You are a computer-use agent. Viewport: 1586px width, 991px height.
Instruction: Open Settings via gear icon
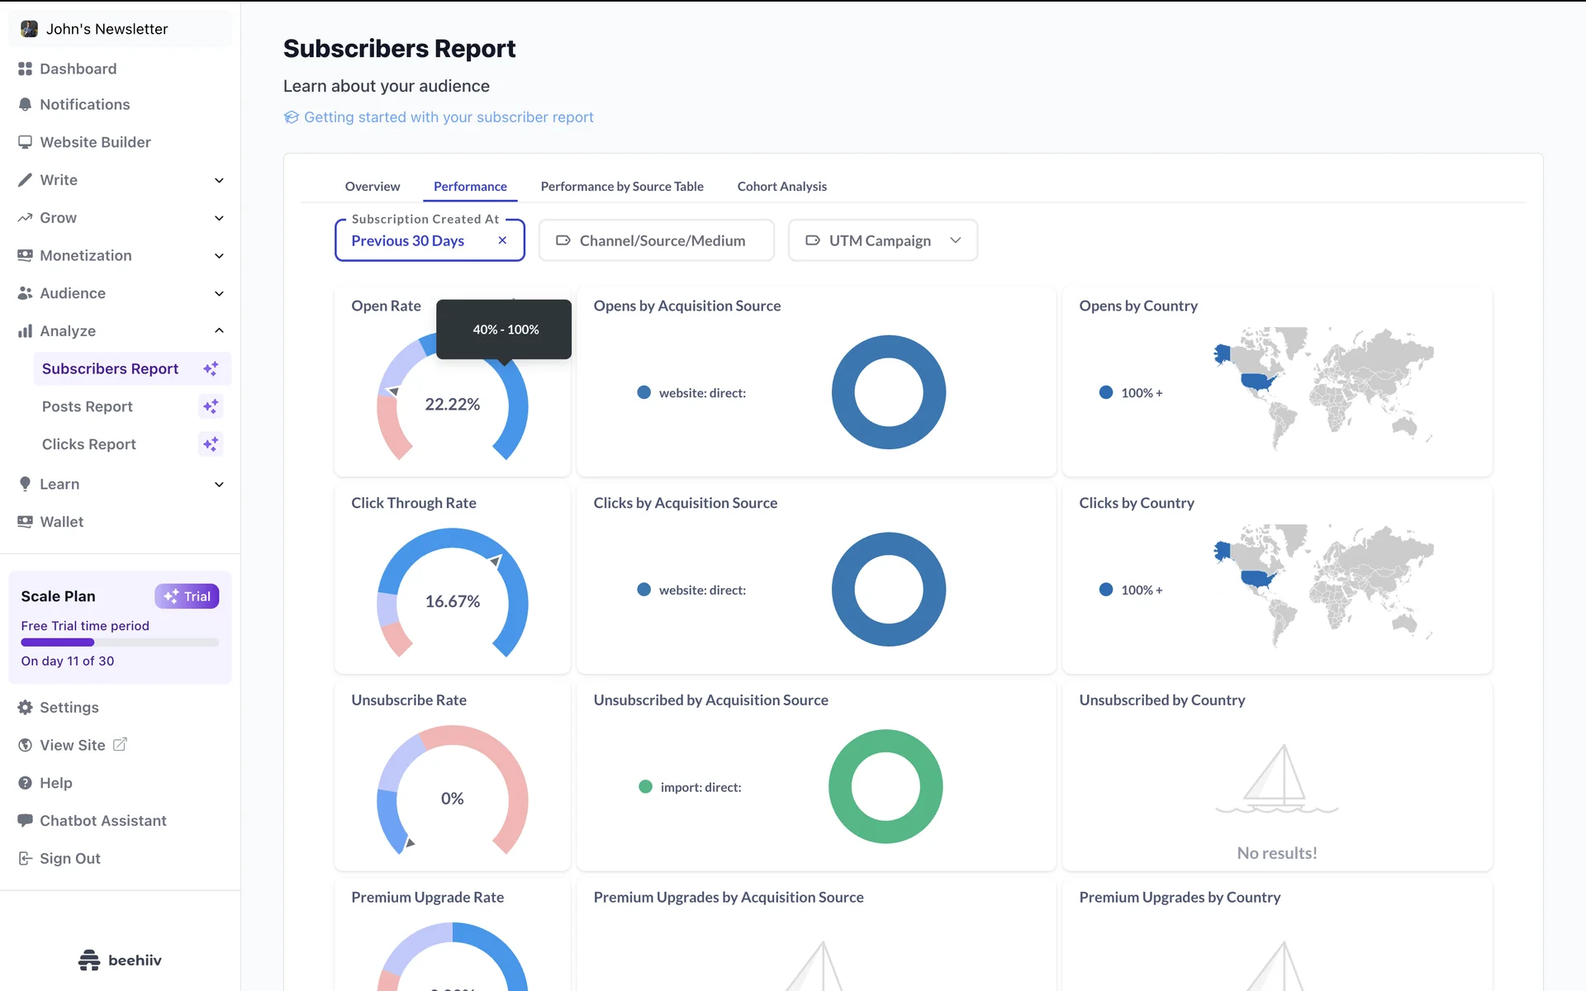pyautogui.click(x=25, y=708)
